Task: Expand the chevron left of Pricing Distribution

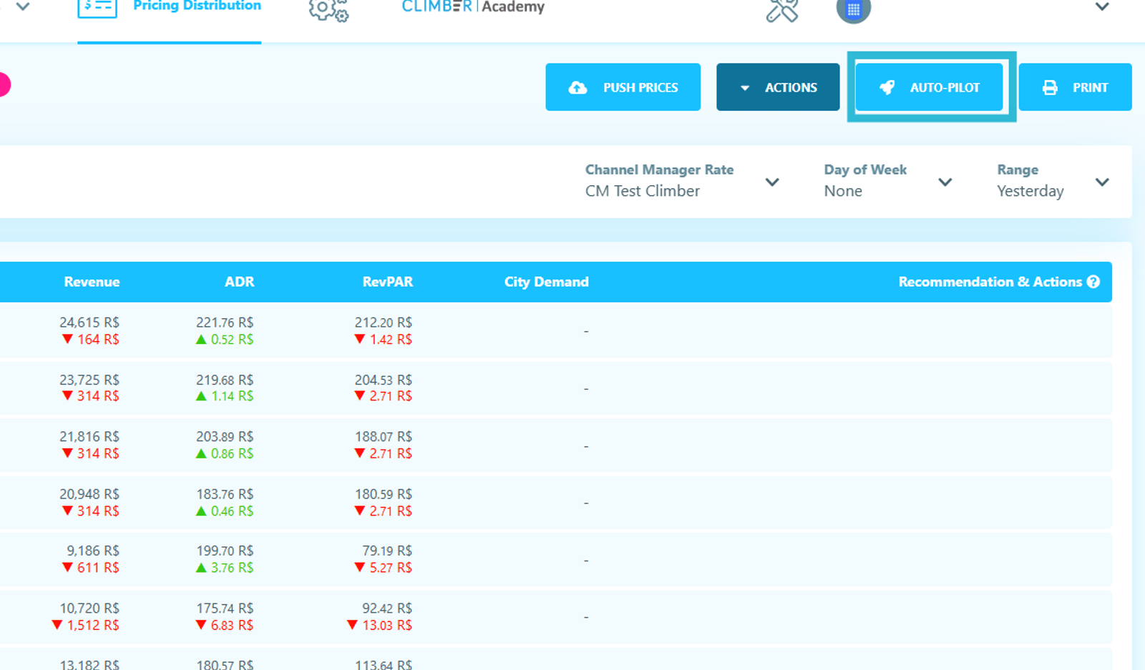Action: (23, 7)
